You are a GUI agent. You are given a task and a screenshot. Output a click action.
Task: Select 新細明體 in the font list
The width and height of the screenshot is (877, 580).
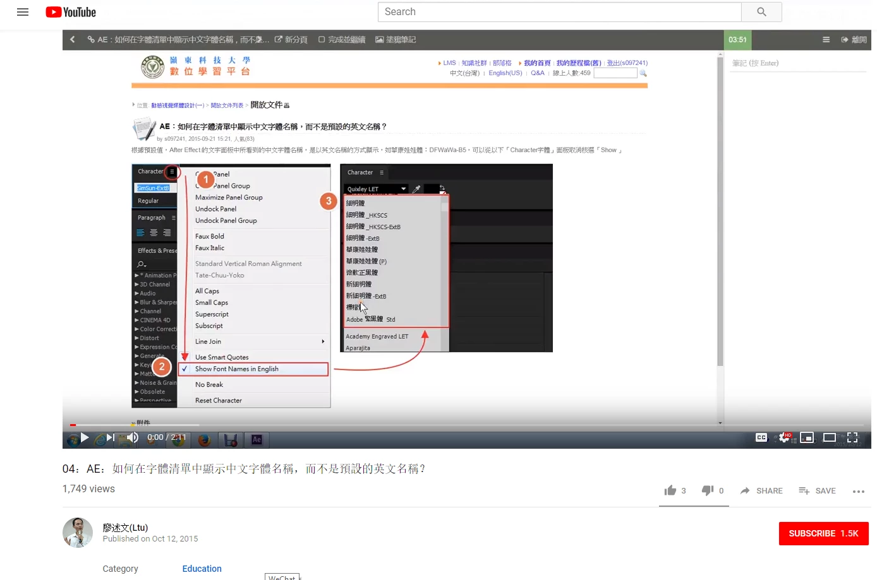tap(359, 284)
